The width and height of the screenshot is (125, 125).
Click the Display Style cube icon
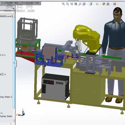[x=91, y=4]
